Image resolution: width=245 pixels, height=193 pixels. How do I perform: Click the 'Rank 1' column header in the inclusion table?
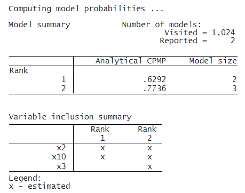point(100,133)
